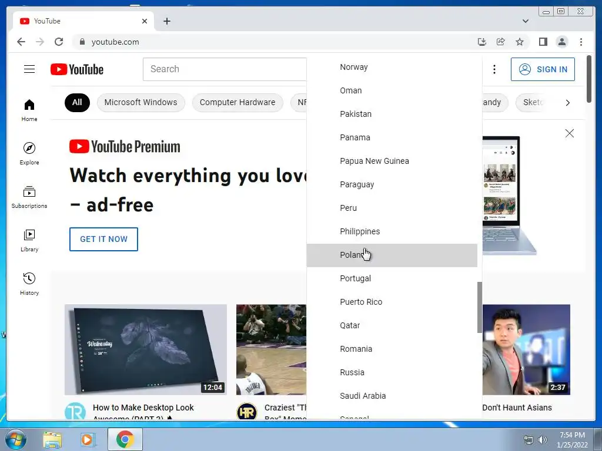Open History in the sidebar
Screen dimensions: 602x451
coord(29,284)
